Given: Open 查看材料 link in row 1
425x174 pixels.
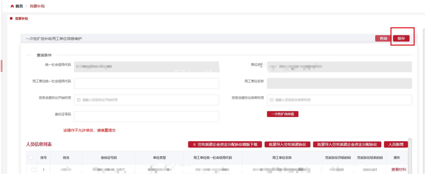Looking at the screenshot, I should point(399,170).
